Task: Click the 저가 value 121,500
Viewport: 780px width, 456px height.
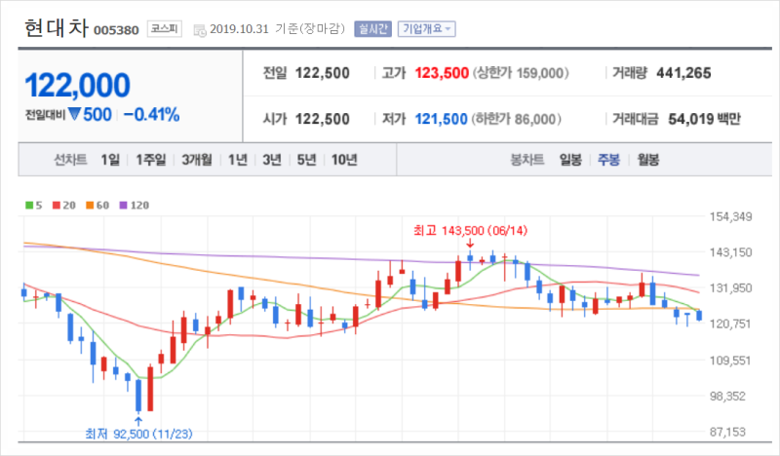Action: tap(442, 119)
